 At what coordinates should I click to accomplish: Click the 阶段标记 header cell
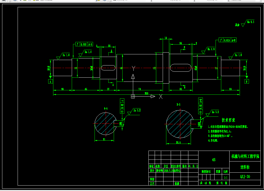point(206,172)
